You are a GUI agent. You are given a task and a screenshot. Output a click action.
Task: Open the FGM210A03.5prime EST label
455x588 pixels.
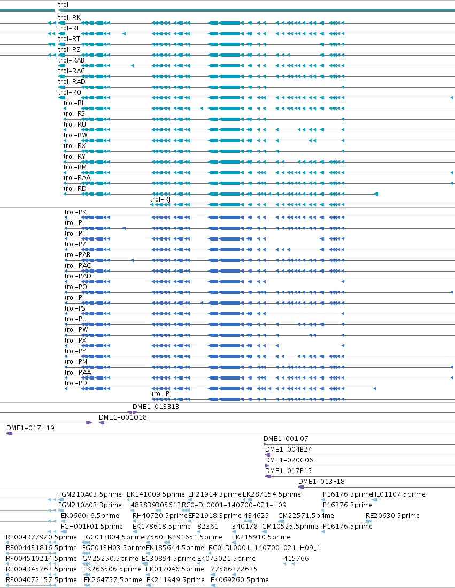(x=90, y=494)
